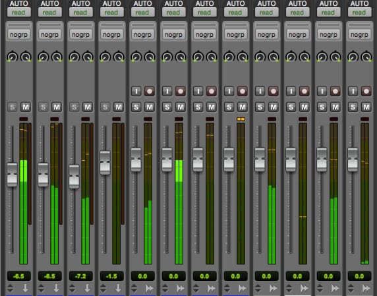Image resolution: width=377 pixels, height=296 pixels.
Task: Click input monitor I button on twelfth strip
Action: (x=353, y=92)
